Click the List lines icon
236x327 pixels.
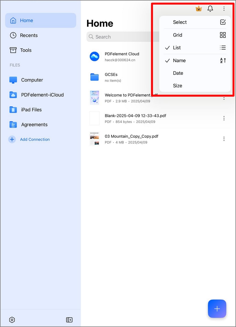click(x=223, y=47)
